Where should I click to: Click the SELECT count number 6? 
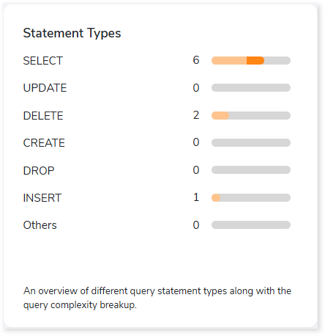(x=196, y=60)
